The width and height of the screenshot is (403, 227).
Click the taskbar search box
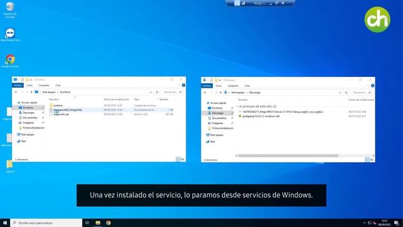pyautogui.click(x=46, y=223)
